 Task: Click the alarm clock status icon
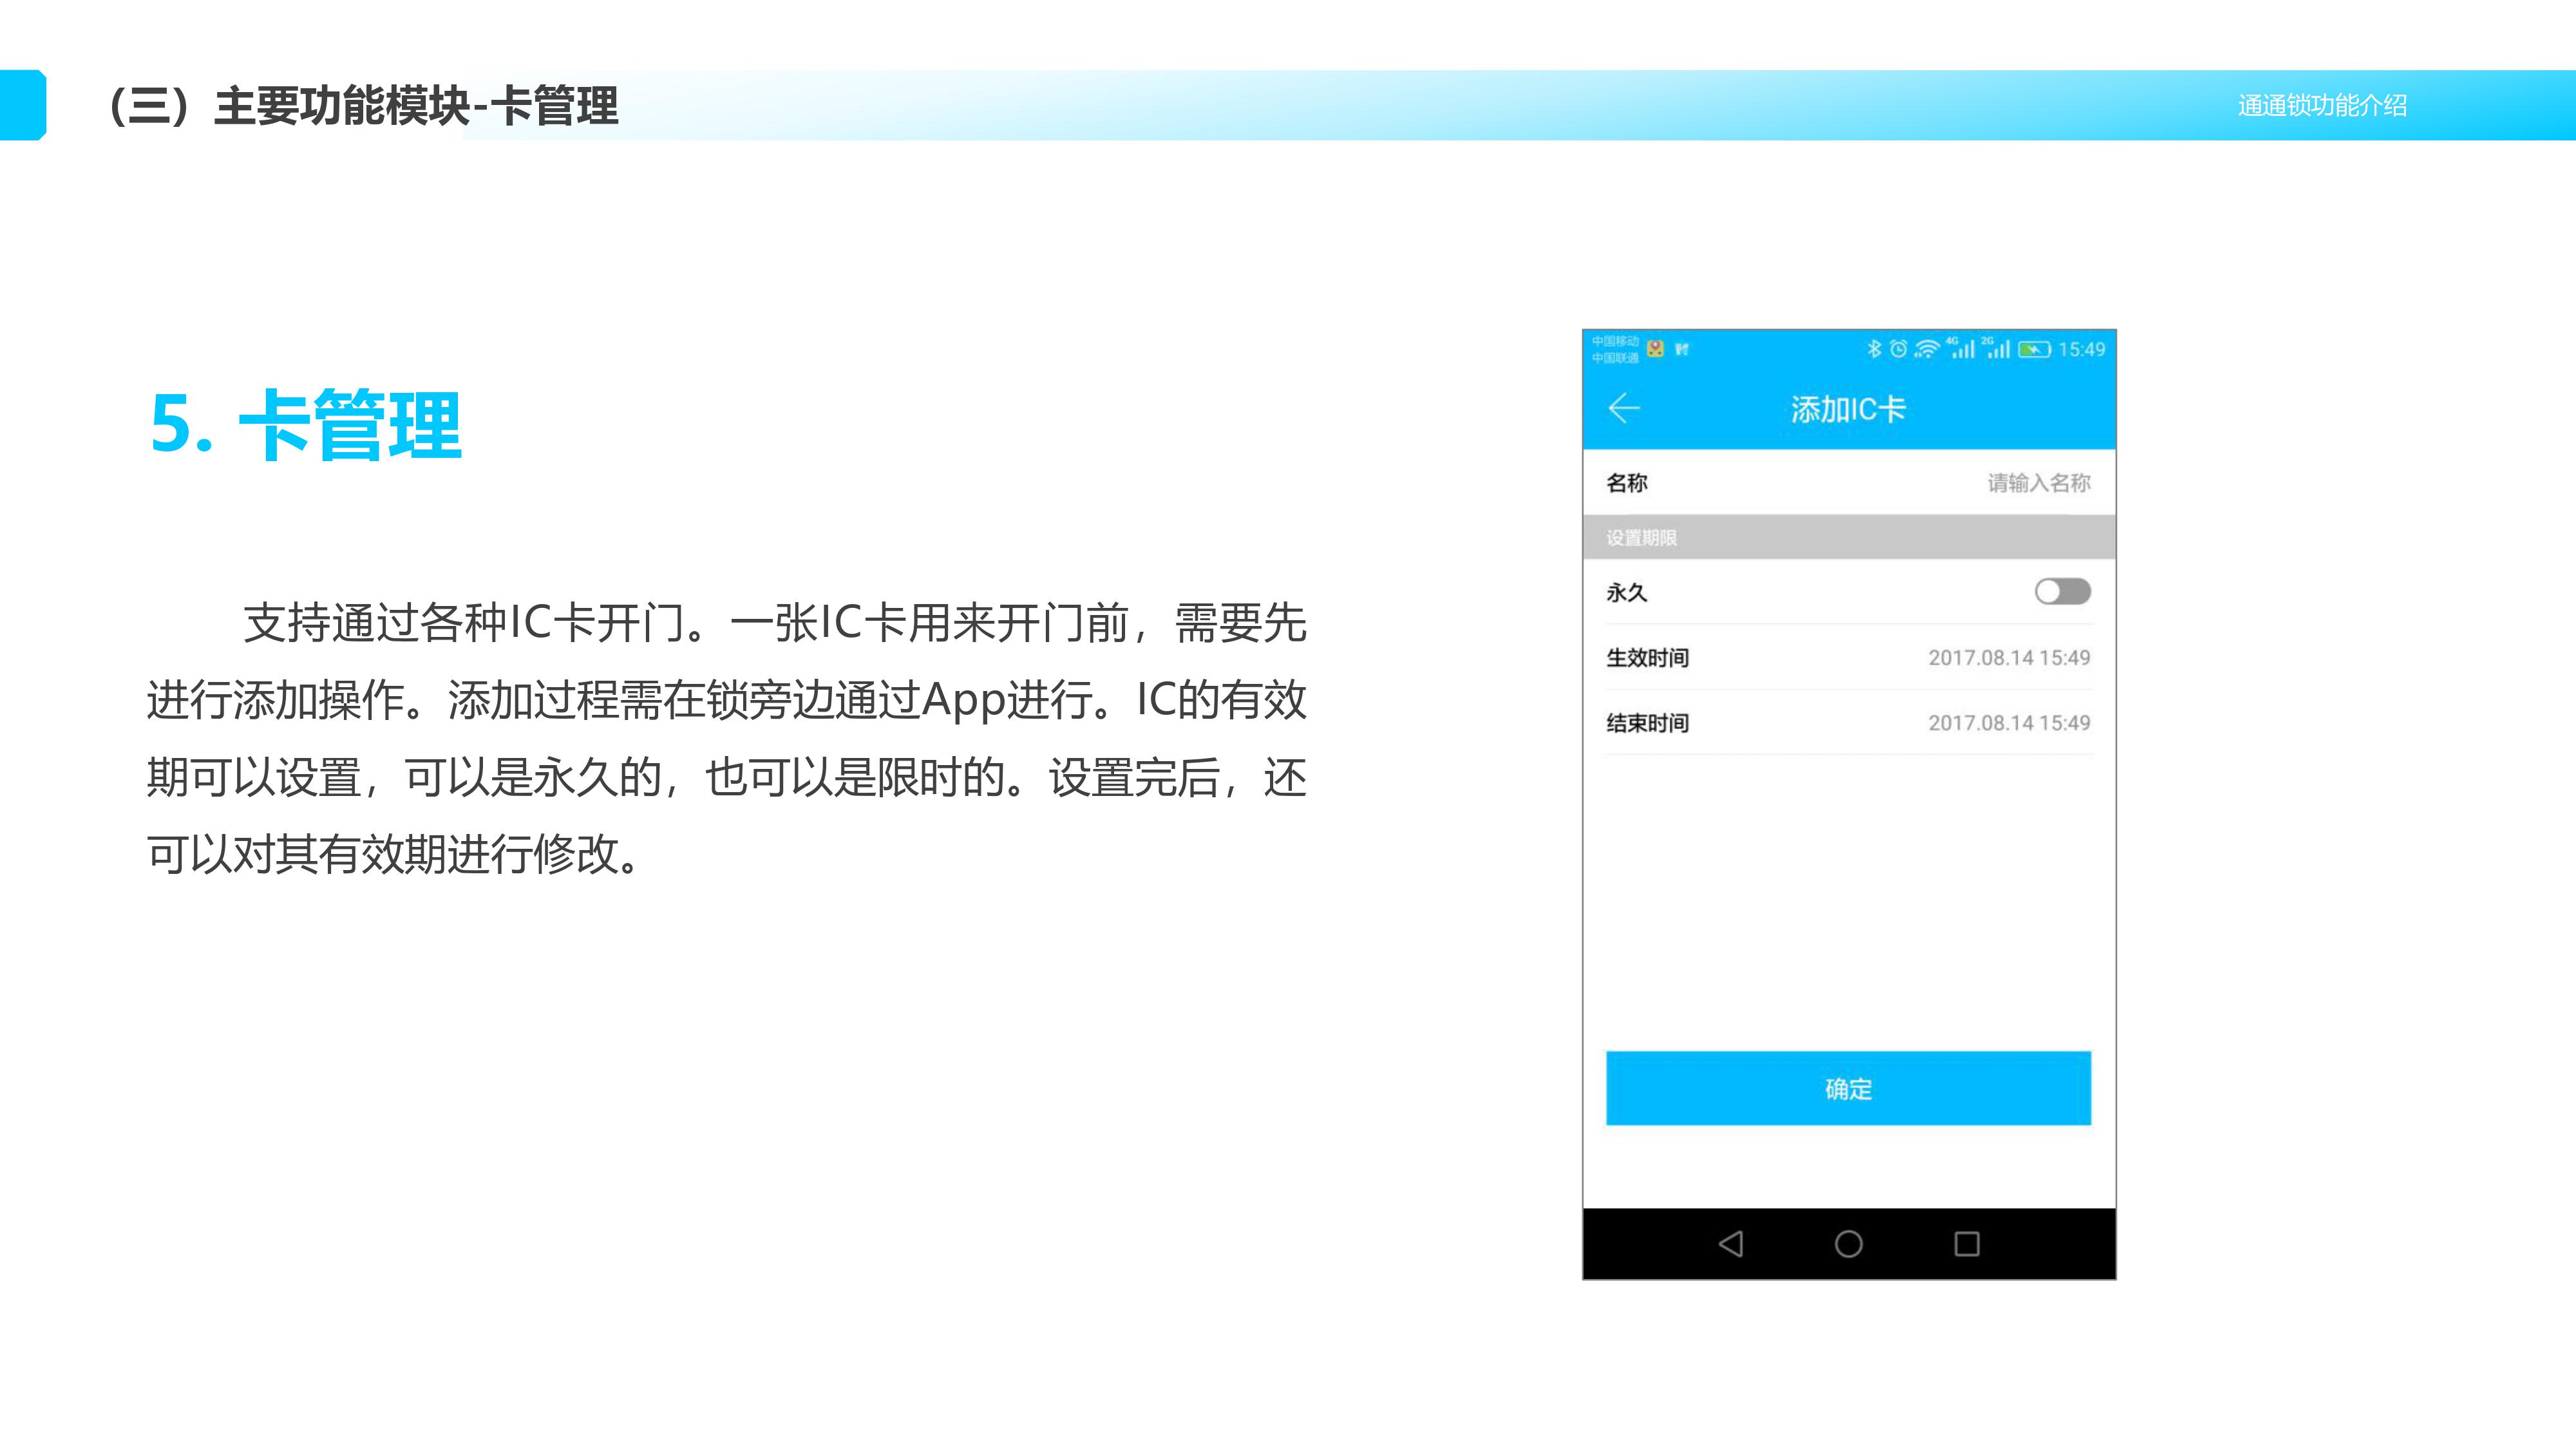point(1898,349)
